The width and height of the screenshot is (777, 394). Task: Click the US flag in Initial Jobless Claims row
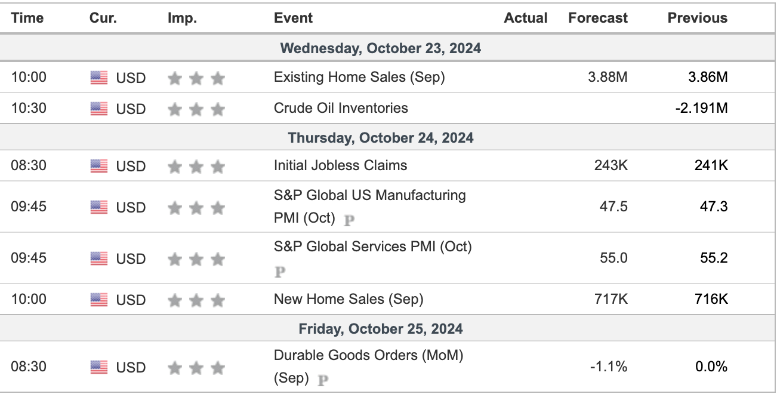(99, 166)
